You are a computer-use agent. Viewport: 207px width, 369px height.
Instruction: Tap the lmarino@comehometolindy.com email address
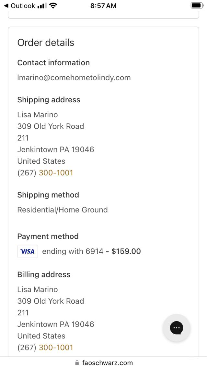pyautogui.click(x=74, y=78)
